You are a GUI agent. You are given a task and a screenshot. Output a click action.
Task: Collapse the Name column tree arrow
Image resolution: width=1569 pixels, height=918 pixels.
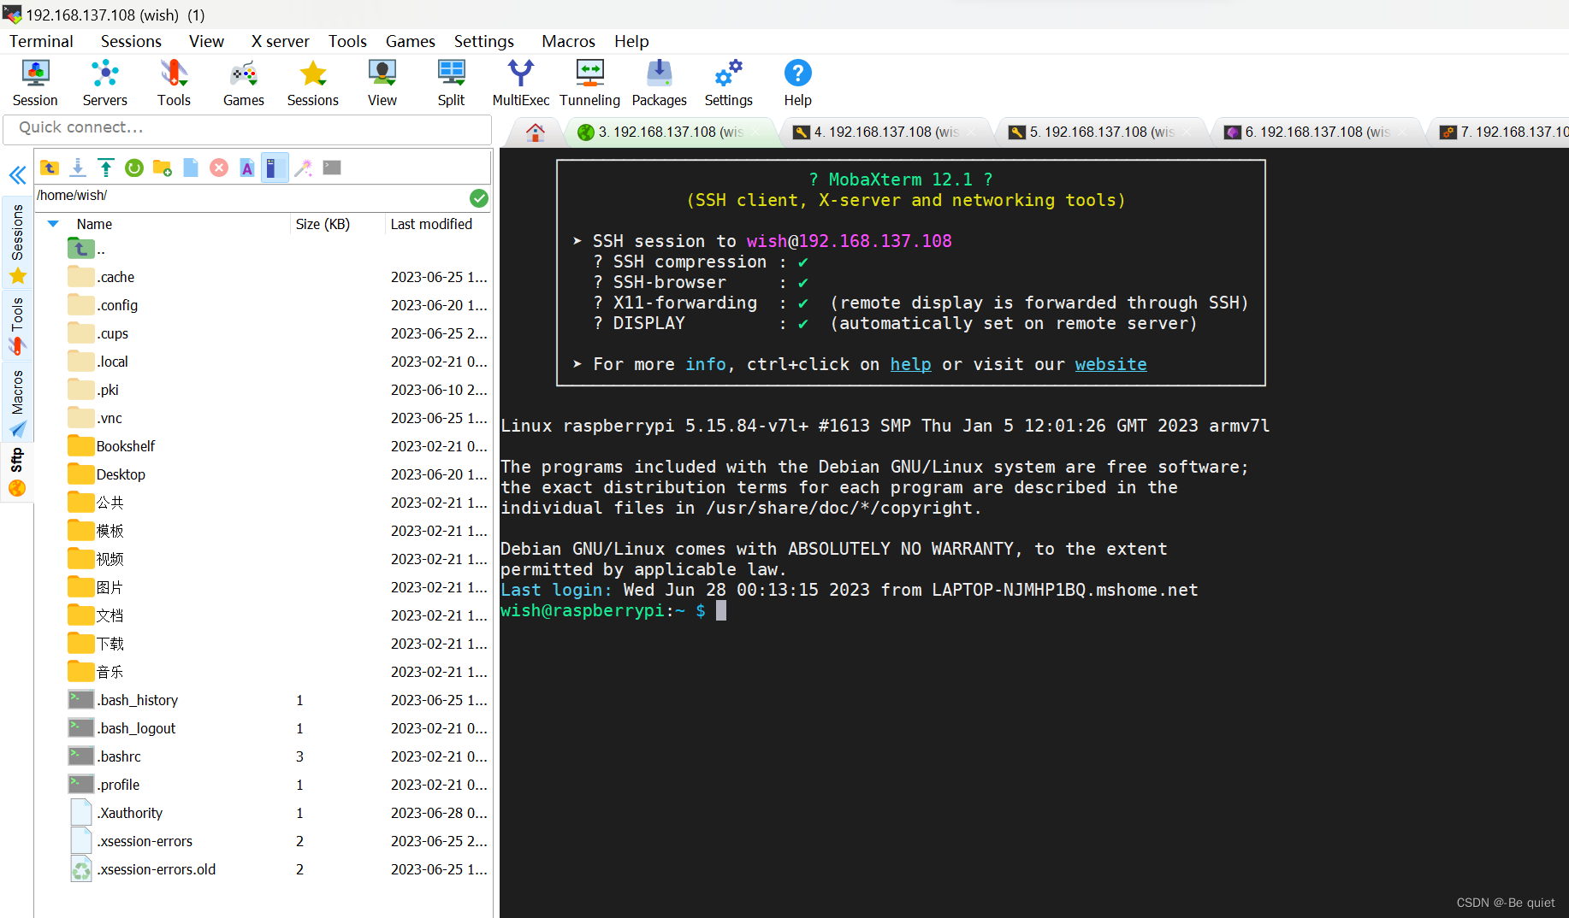[x=52, y=224]
